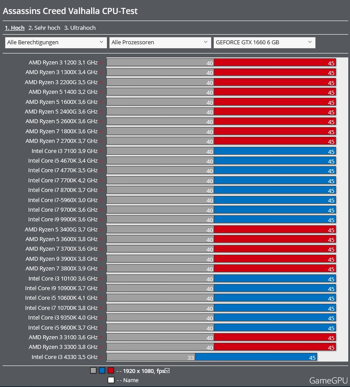Click the x beside AMD Ryzen 7 2700X
The width and height of the screenshot is (350, 387).
click(x=101, y=142)
